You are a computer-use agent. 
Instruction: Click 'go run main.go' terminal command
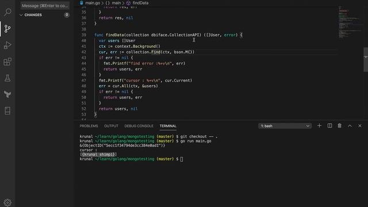[x=195, y=141]
